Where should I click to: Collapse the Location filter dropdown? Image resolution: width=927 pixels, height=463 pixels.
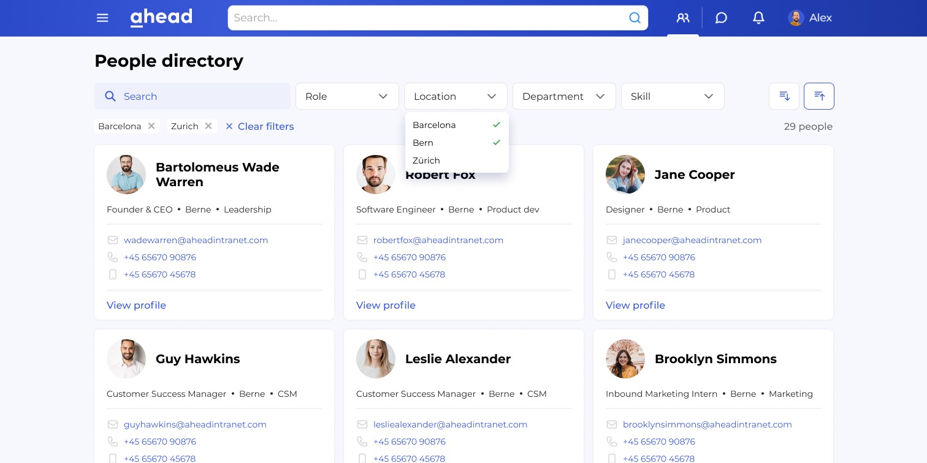(x=456, y=96)
